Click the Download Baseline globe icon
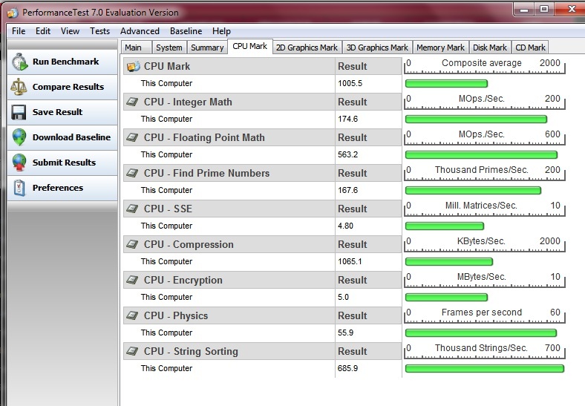 click(19, 137)
